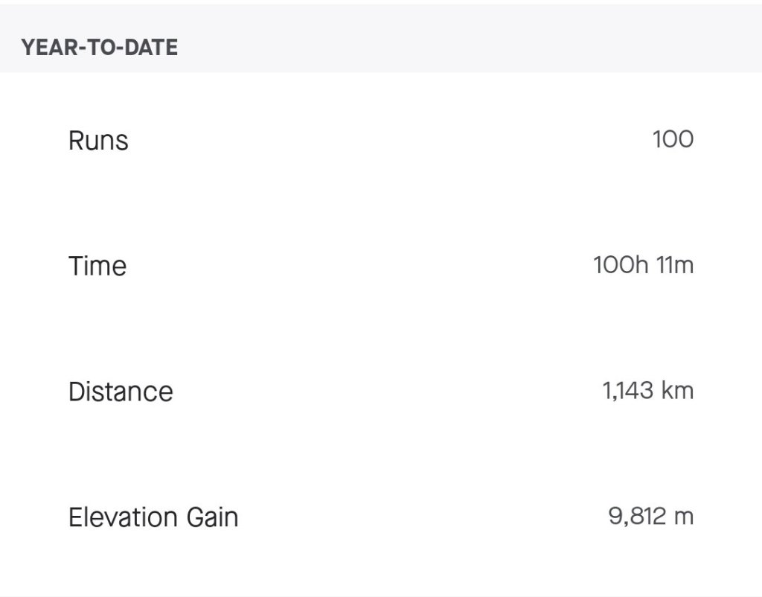Click the 9,812 m elevation value
This screenshot has height=597, width=762.
coord(650,517)
